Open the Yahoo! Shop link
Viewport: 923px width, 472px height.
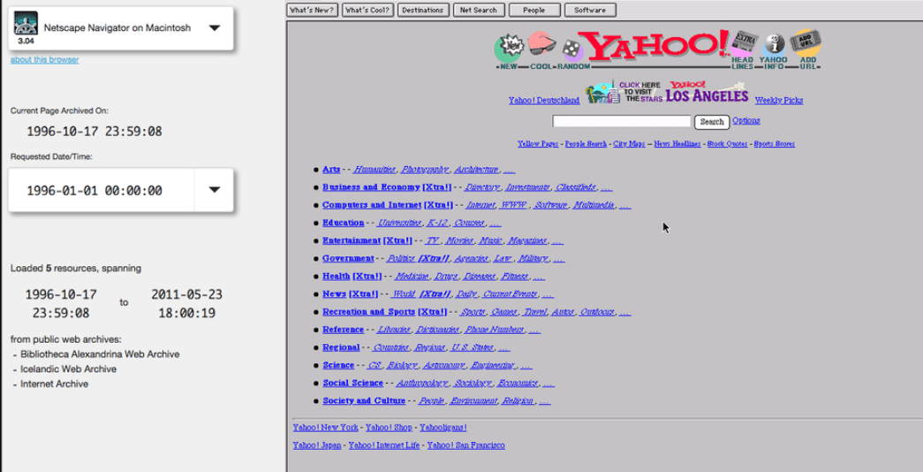tap(389, 427)
